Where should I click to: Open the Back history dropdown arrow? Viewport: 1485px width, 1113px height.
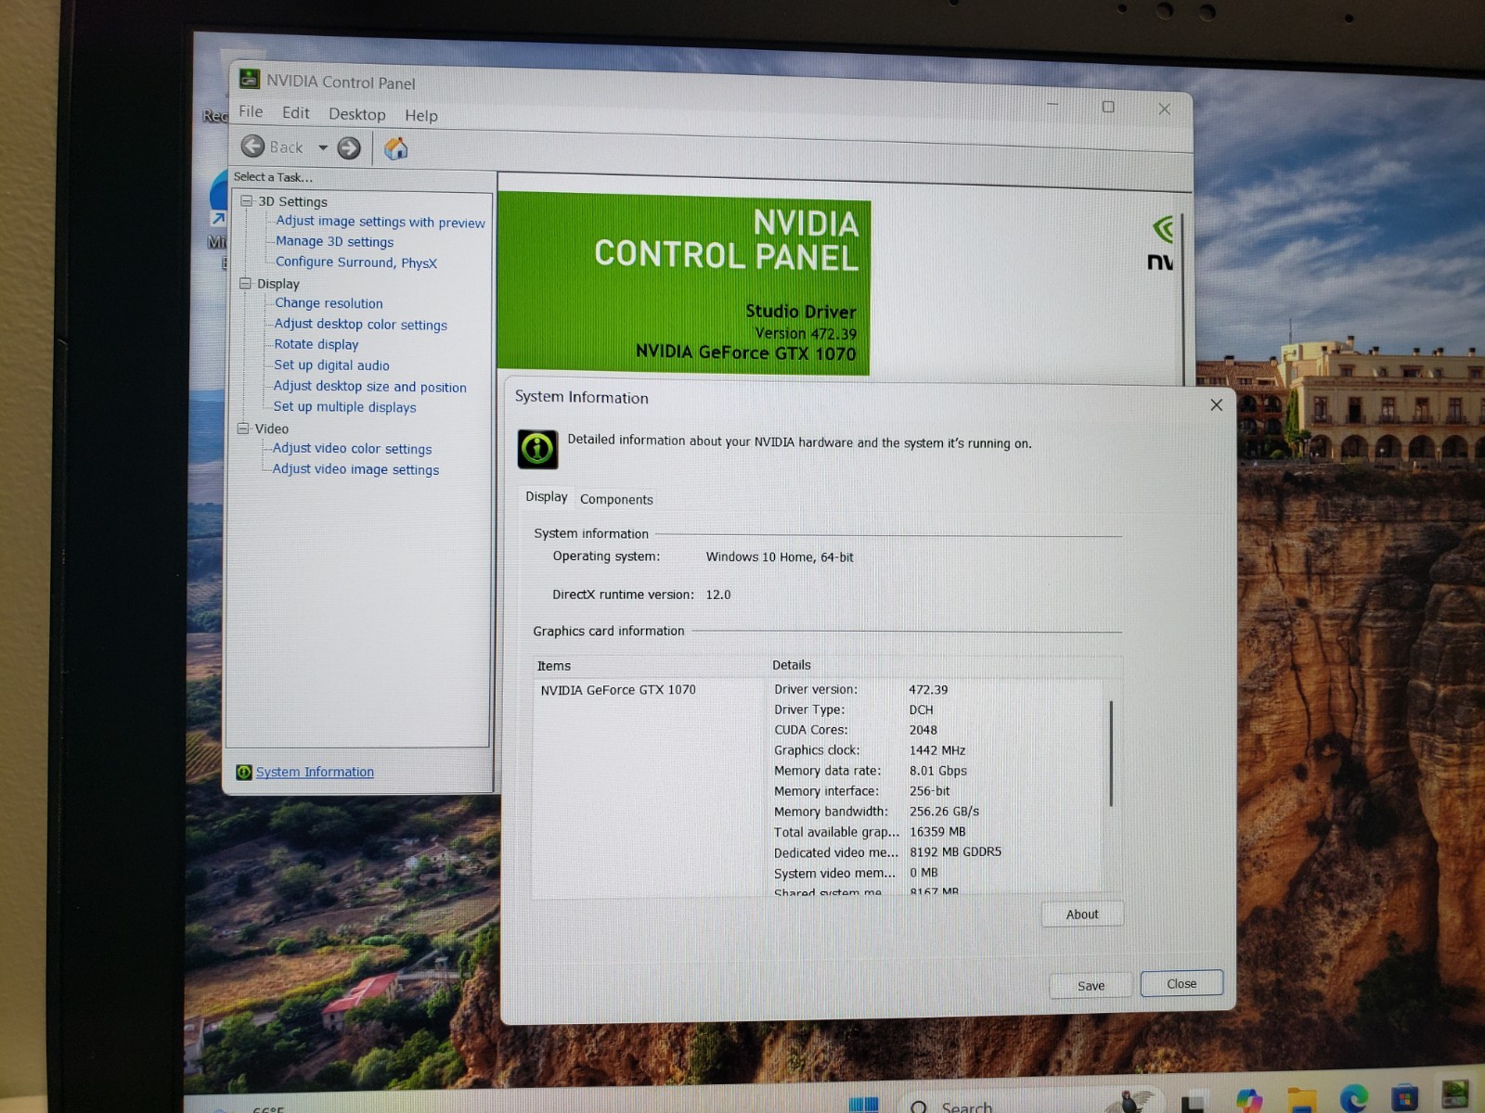click(x=323, y=147)
